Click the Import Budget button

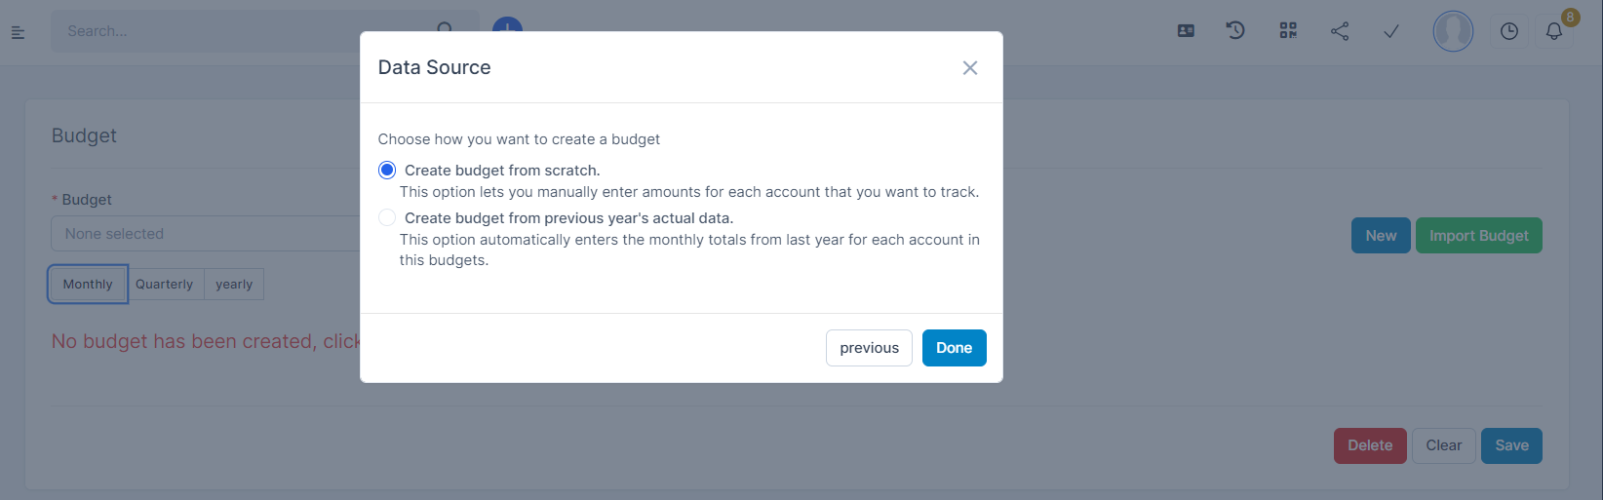[1478, 236]
